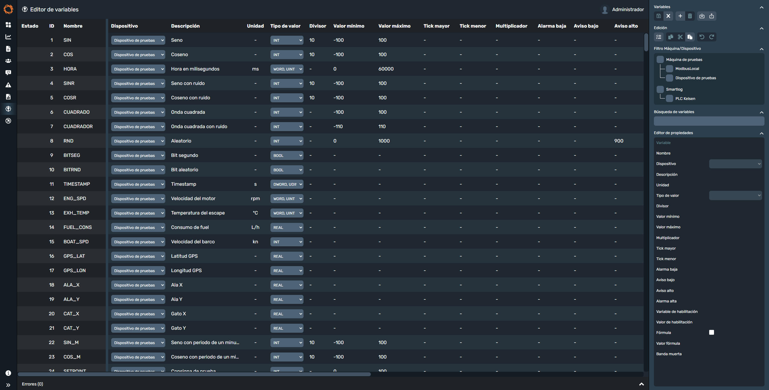Click 'Onda cuadrada con ruido' description
The image size is (769, 390).
[199, 126]
